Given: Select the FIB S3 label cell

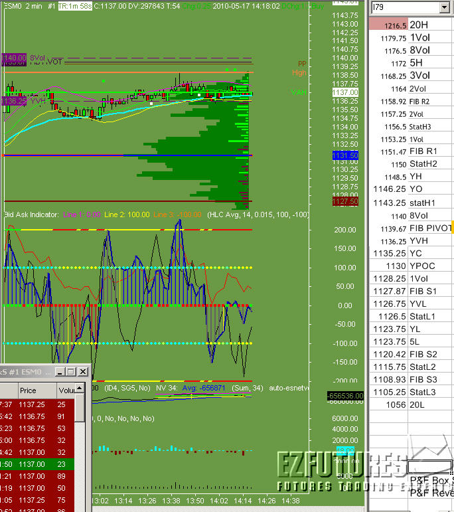Looking at the screenshot, I should tap(430, 379).
